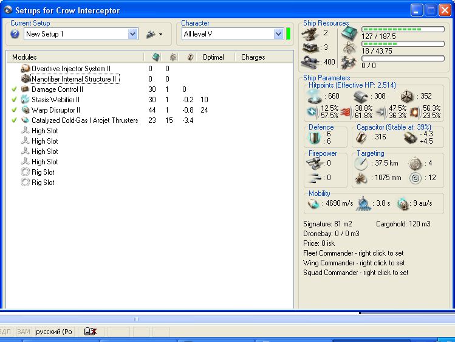Click the horizontal scrollbar thumb below window
The width and height of the screenshot is (455, 342).
click(x=136, y=319)
